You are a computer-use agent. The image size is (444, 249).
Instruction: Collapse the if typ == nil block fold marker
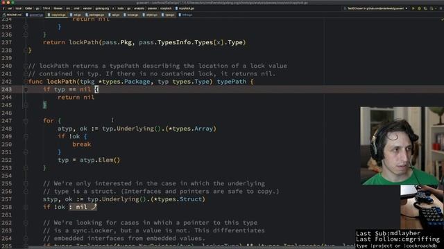pyautogui.click(x=26, y=89)
